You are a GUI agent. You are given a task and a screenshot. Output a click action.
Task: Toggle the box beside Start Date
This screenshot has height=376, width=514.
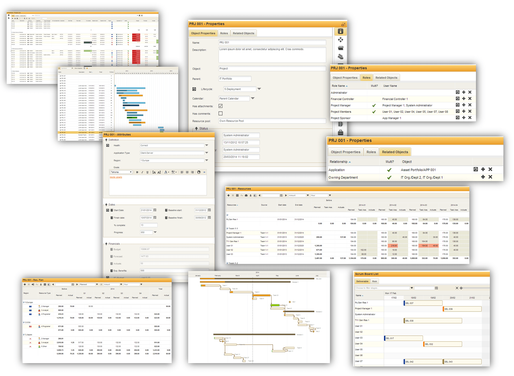point(112,210)
